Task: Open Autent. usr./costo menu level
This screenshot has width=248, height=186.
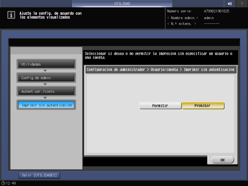Action: coord(46,92)
